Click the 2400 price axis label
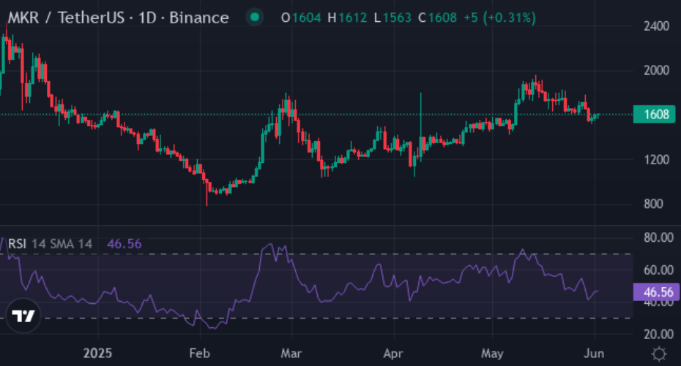 656,26
